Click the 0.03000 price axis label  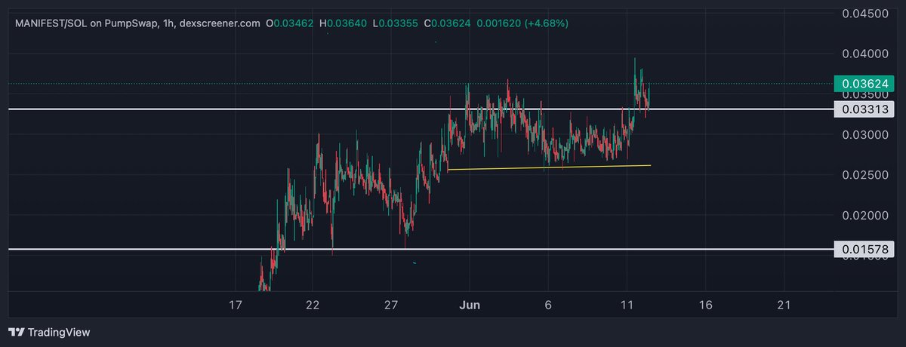864,134
